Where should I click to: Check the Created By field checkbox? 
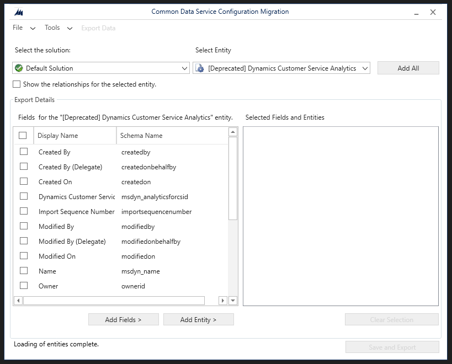point(24,152)
